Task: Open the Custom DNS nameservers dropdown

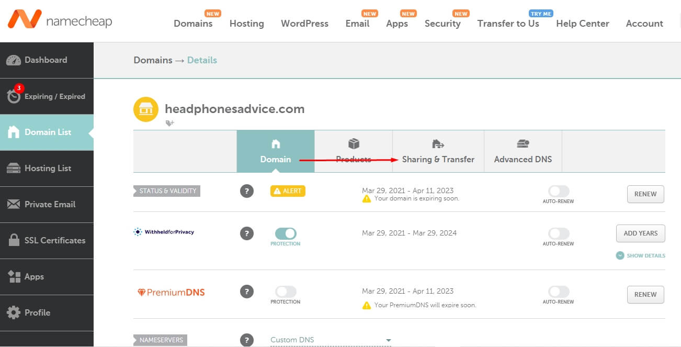Action: (x=331, y=340)
